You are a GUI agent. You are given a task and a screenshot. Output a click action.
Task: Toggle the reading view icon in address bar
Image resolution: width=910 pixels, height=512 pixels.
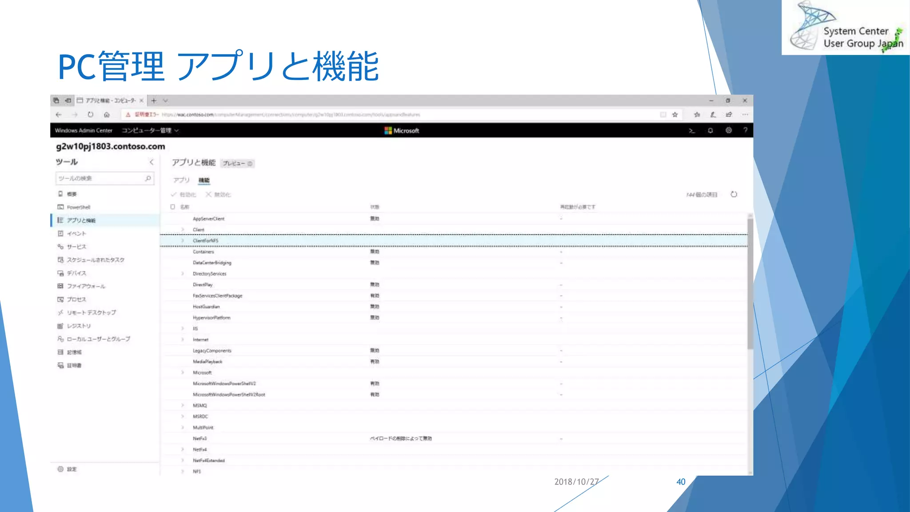coord(663,115)
